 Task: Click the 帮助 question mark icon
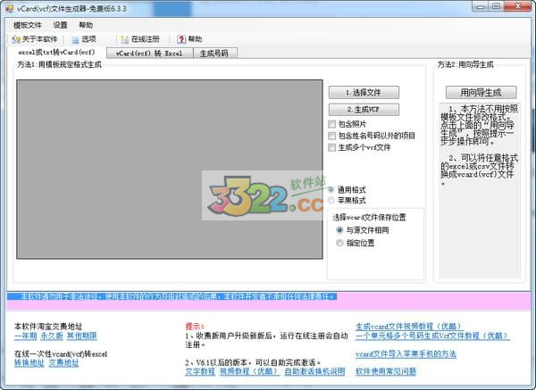pyautogui.click(x=181, y=39)
